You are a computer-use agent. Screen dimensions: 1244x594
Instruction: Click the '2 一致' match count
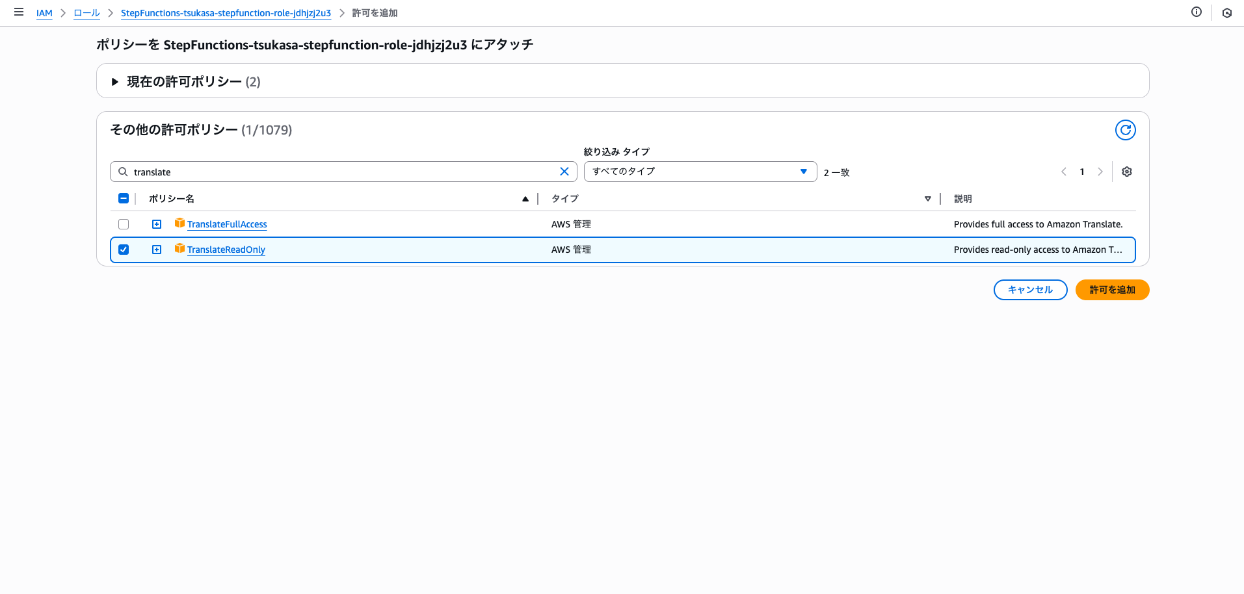(836, 173)
